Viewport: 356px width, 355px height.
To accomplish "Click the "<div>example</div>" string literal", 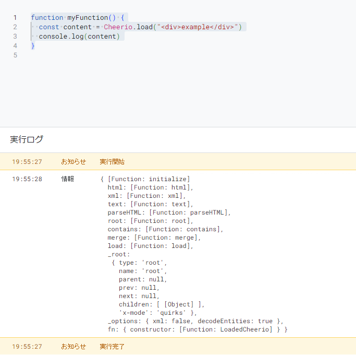I will coord(198,27).
